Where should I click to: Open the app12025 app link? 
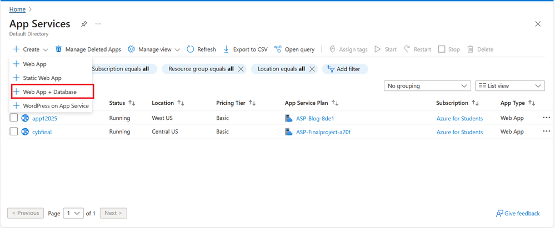(x=44, y=118)
